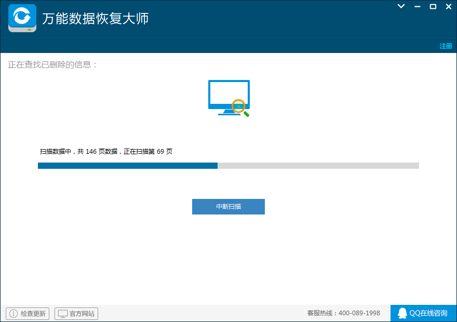Open the 注册 registration link
This screenshot has width=457, height=322.
pyautogui.click(x=446, y=46)
